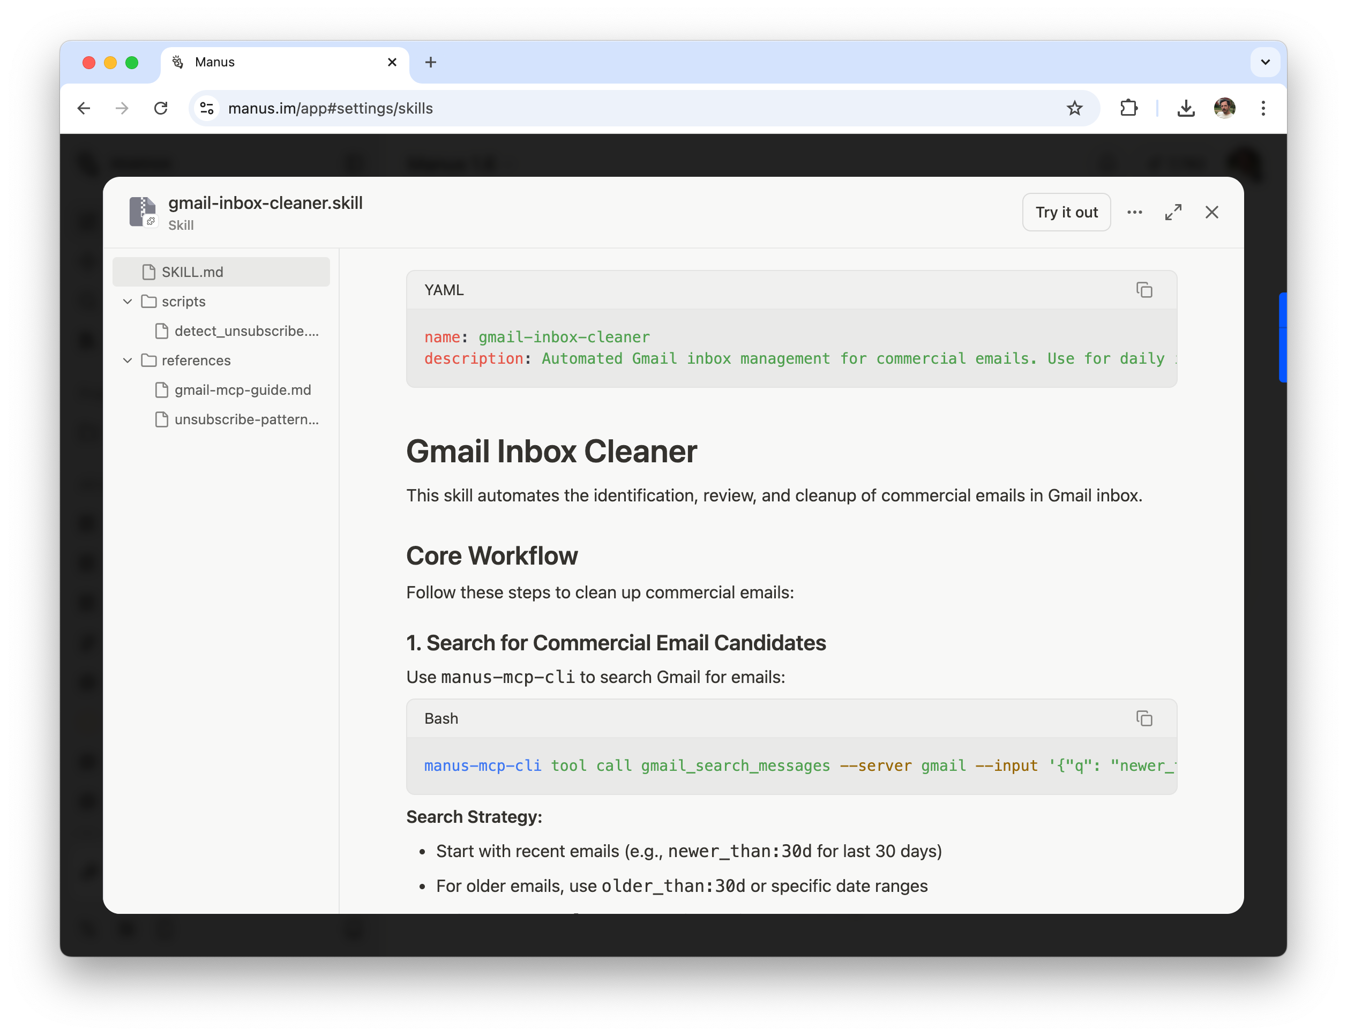Image resolution: width=1347 pixels, height=1036 pixels.
Task: Expand the skill preview to fullscreen
Action: (x=1173, y=212)
